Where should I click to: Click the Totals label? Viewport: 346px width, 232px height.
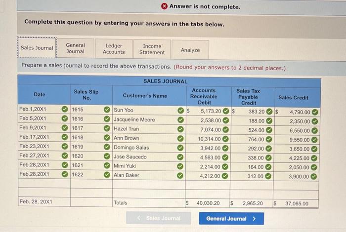pos(120,203)
